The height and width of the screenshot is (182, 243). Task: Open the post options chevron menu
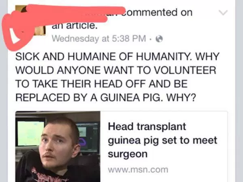pos(223,13)
